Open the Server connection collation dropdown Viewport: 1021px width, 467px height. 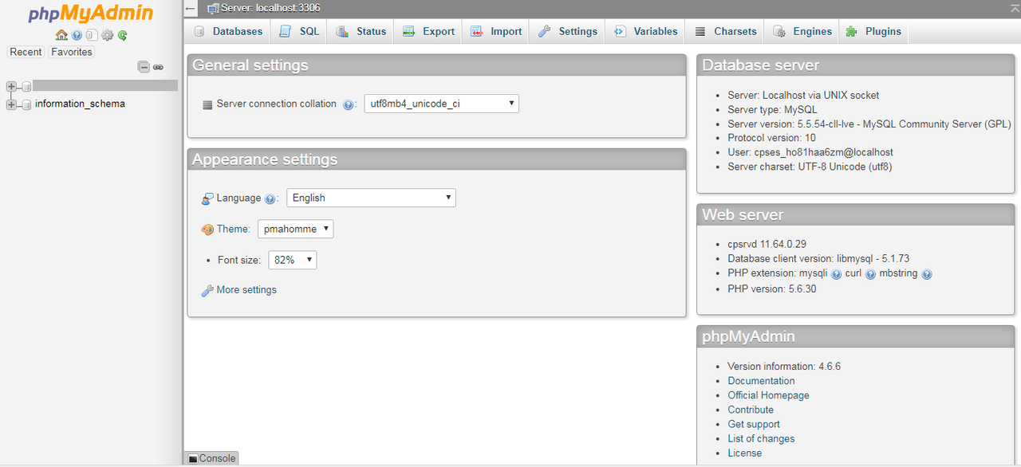(442, 104)
